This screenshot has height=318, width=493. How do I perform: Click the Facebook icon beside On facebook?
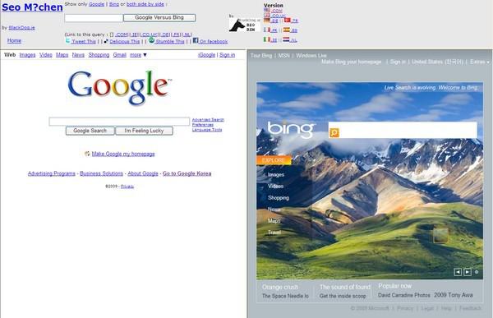(196, 40)
